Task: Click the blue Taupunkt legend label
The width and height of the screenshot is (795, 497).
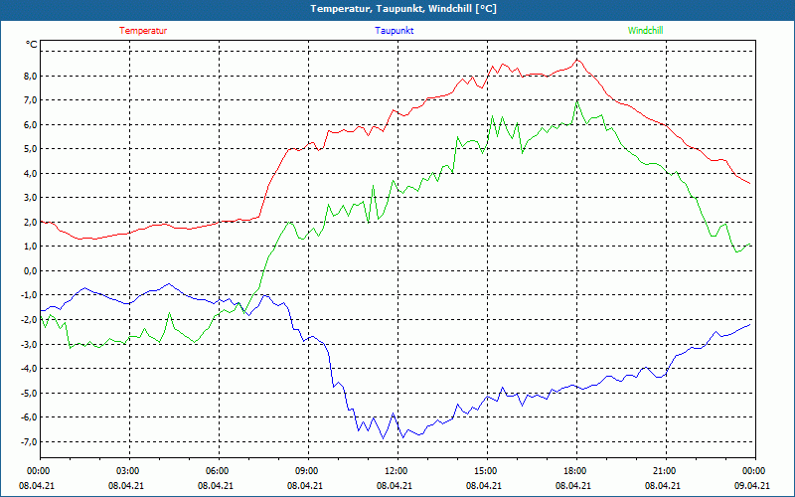Action: 394,31
